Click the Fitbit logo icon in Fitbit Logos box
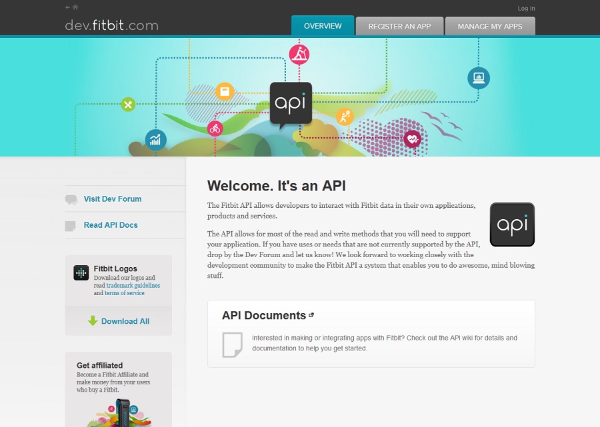The image size is (600, 427). [x=81, y=273]
